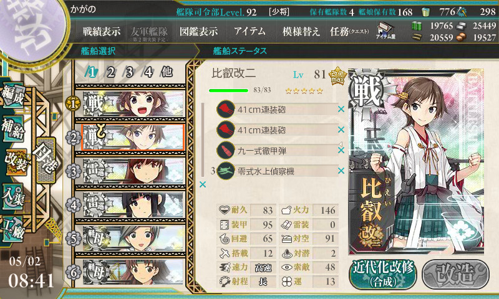Open the 編成 fleet composition side icon
The width and height of the screenshot is (499, 299).
(12, 96)
